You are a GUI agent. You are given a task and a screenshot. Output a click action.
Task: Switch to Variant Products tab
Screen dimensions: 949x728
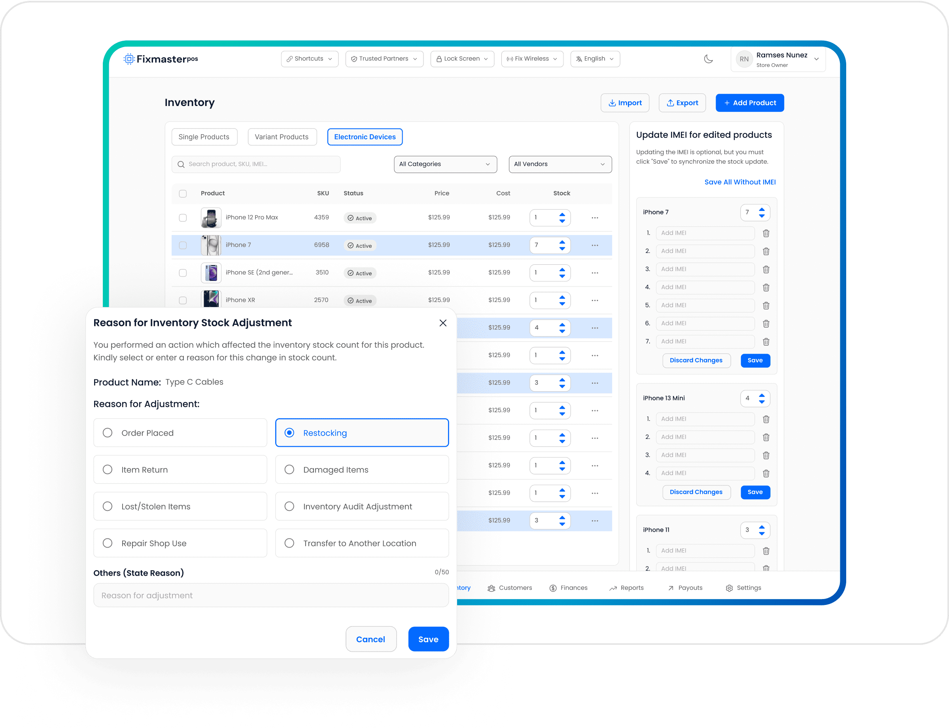282,137
